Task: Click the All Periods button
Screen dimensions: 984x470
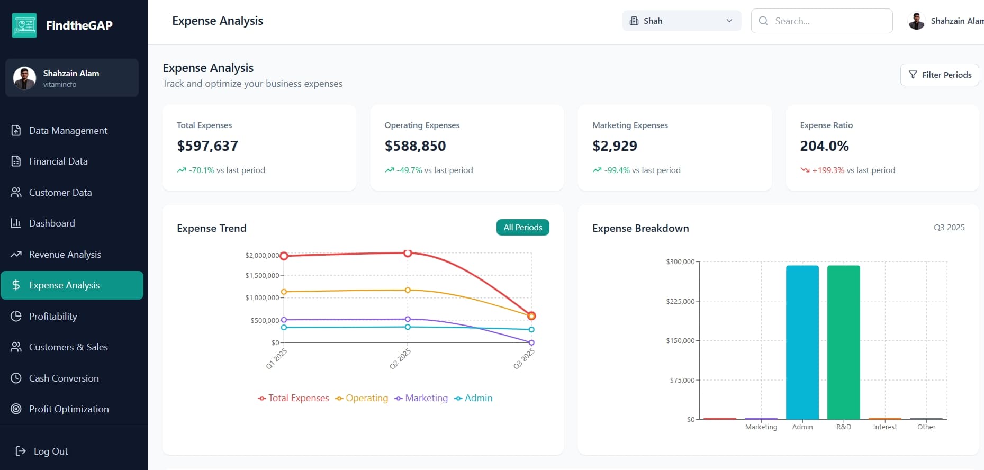Action: pos(523,227)
